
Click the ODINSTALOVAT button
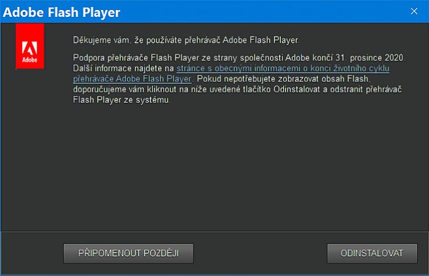tap(372, 253)
